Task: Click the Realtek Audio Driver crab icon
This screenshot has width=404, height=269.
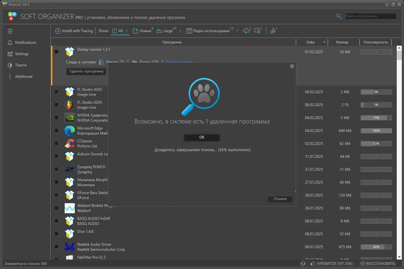Action: click(x=69, y=247)
